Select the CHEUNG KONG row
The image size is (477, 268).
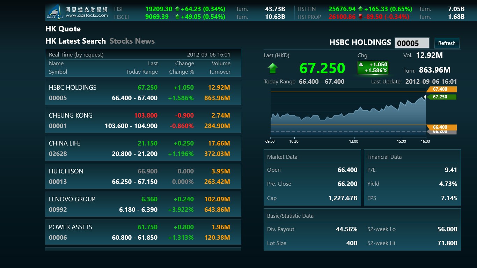click(143, 120)
